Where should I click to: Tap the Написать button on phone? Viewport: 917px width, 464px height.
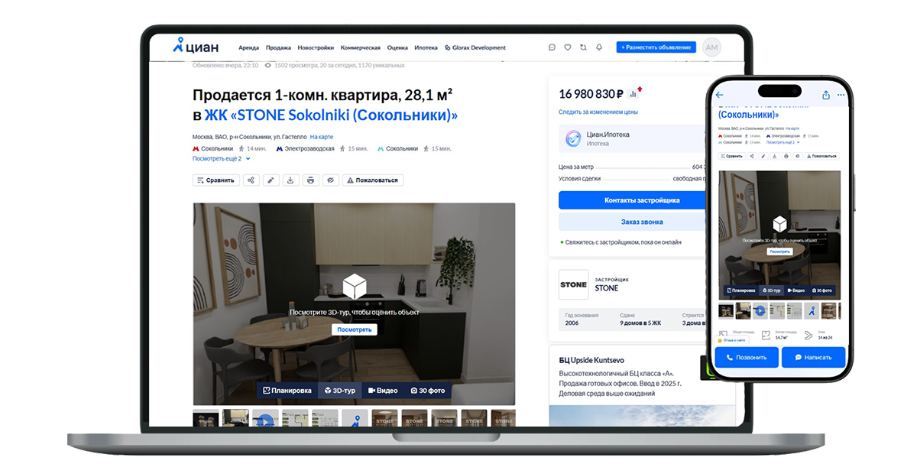pyautogui.click(x=813, y=357)
